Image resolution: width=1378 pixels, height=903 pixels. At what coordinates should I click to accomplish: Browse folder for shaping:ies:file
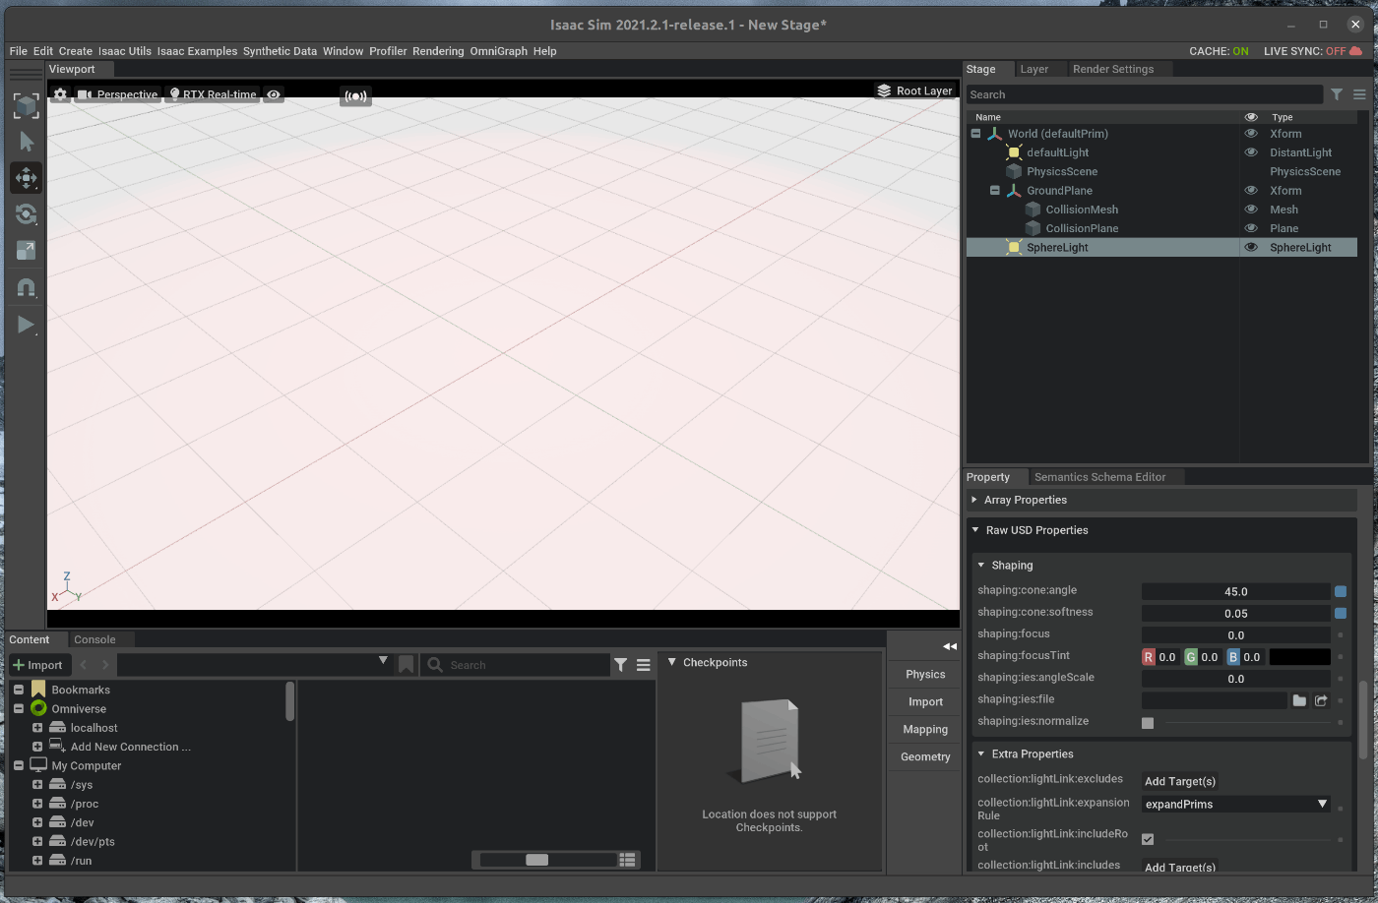pos(1299,700)
